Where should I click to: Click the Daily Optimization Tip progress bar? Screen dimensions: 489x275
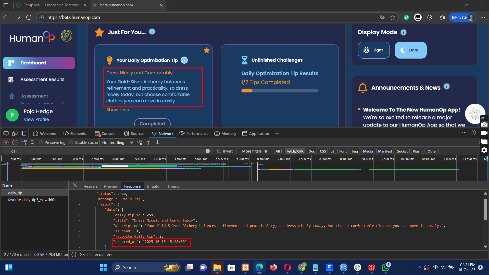tap(280, 91)
